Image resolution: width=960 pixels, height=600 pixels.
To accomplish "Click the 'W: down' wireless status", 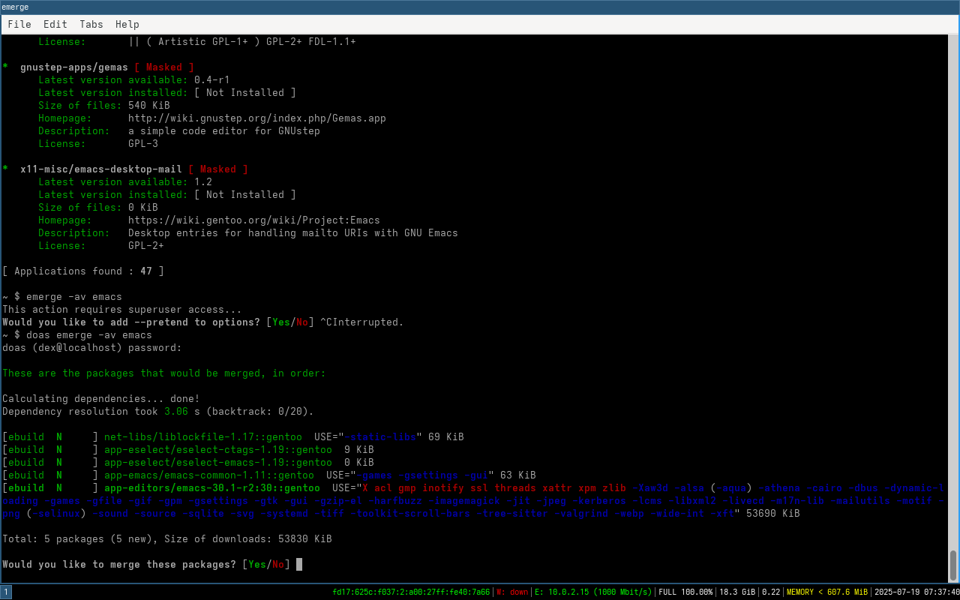I will [513, 592].
